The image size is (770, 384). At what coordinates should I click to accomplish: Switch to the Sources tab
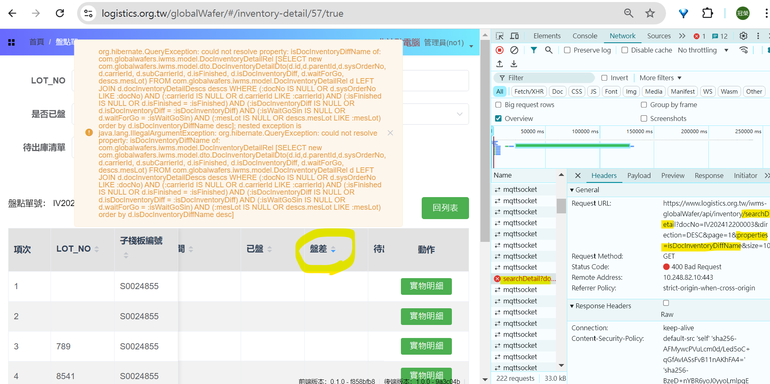click(x=659, y=36)
